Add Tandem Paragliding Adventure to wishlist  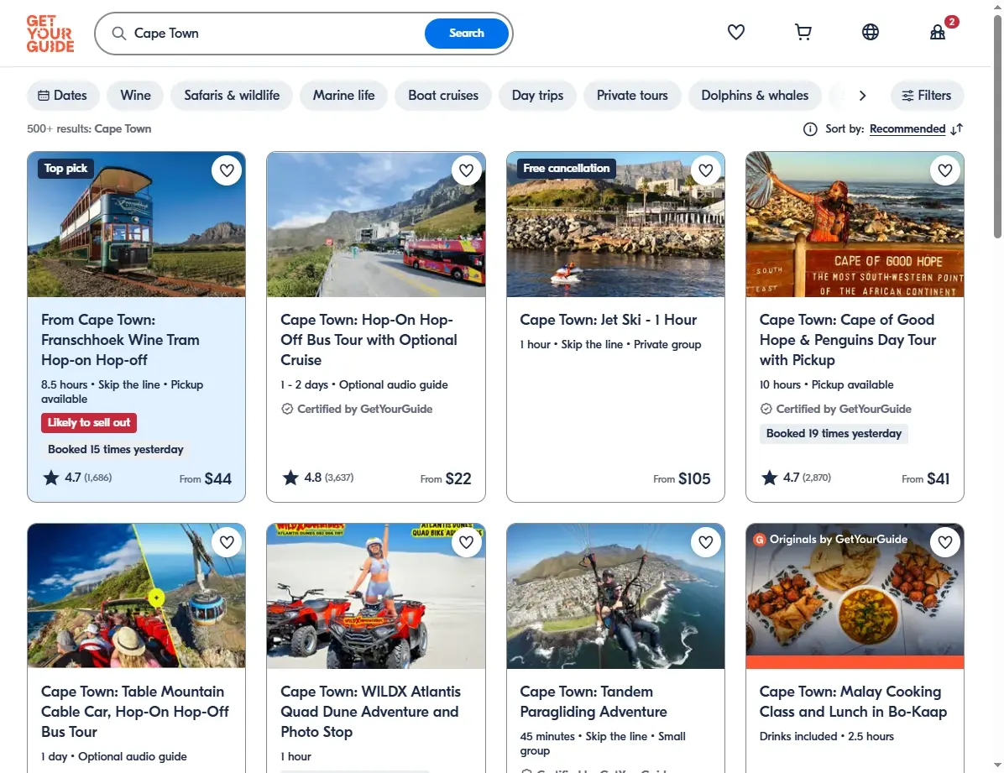point(706,542)
